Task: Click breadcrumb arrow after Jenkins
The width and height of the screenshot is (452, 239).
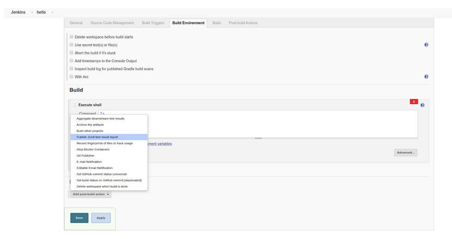Action: coord(32,12)
